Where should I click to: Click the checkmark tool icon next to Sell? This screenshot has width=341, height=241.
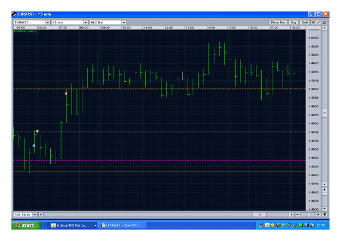point(313,22)
